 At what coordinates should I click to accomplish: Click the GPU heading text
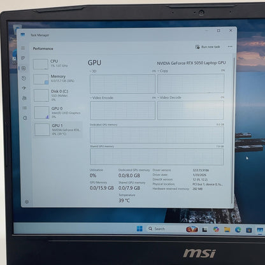tap(94, 62)
